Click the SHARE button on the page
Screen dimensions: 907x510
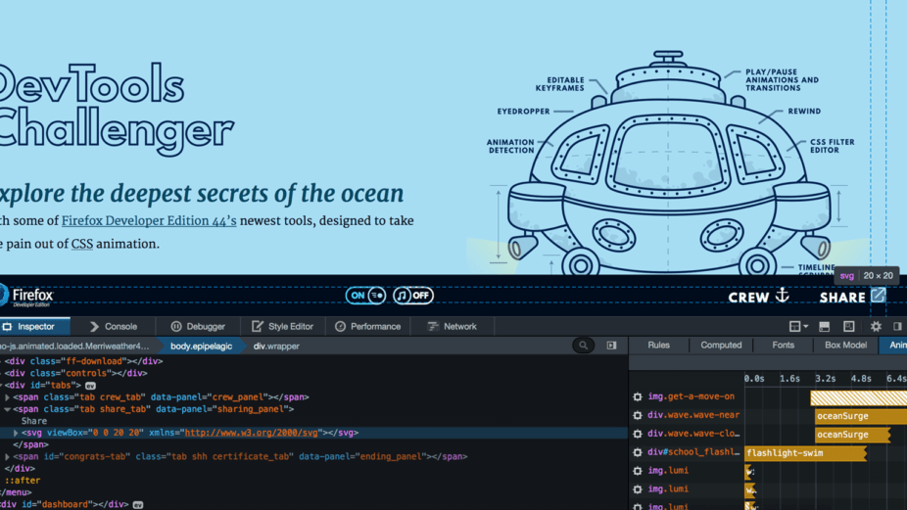pyautogui.click(x=852, y=297)
